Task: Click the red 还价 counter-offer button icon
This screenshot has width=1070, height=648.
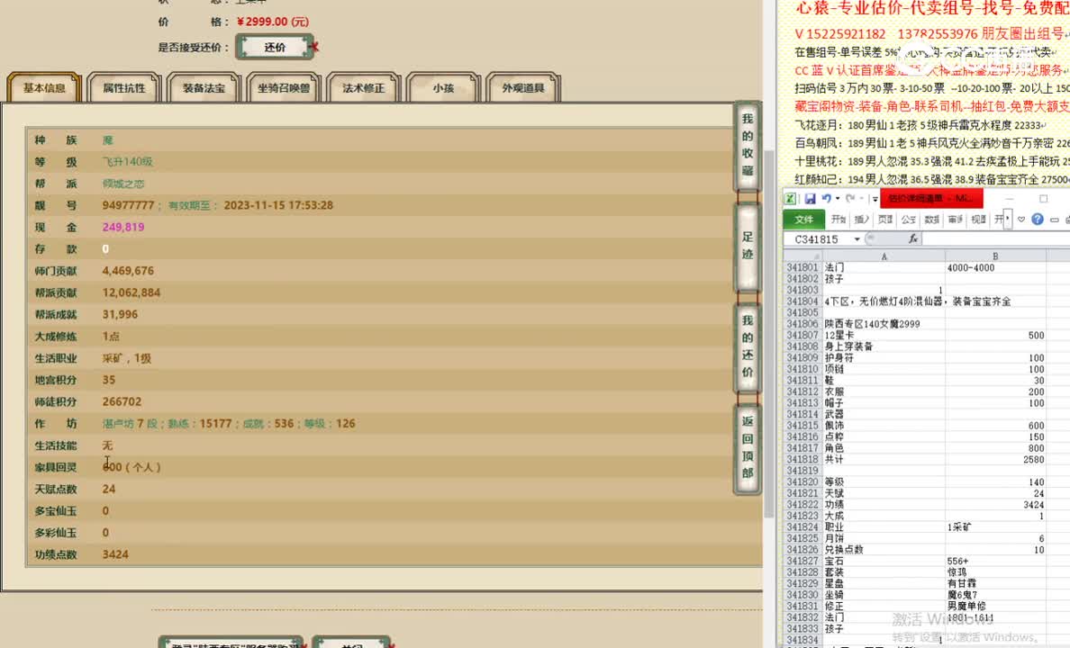Action: click(x=275, y=46)
